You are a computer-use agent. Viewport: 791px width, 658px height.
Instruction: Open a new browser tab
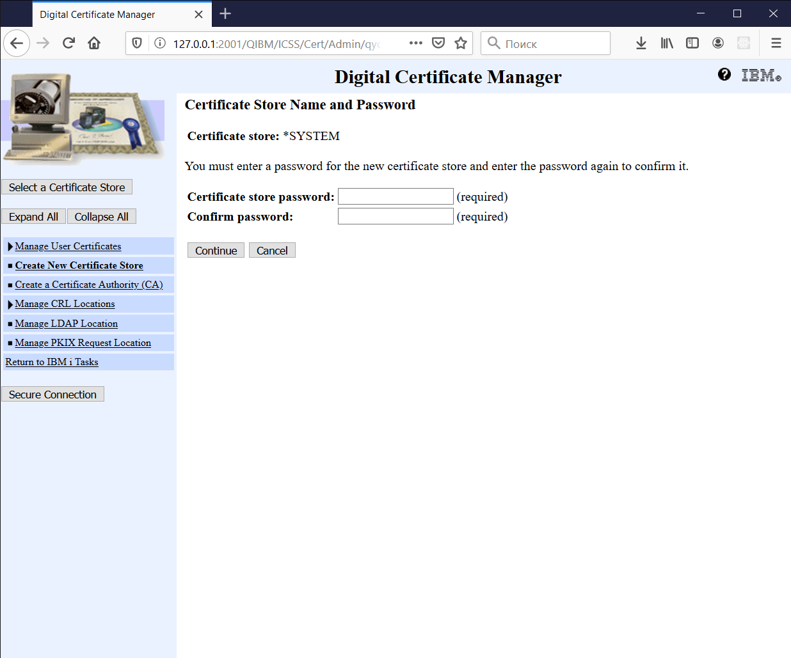pyautogui.click(x=225, y=13)
